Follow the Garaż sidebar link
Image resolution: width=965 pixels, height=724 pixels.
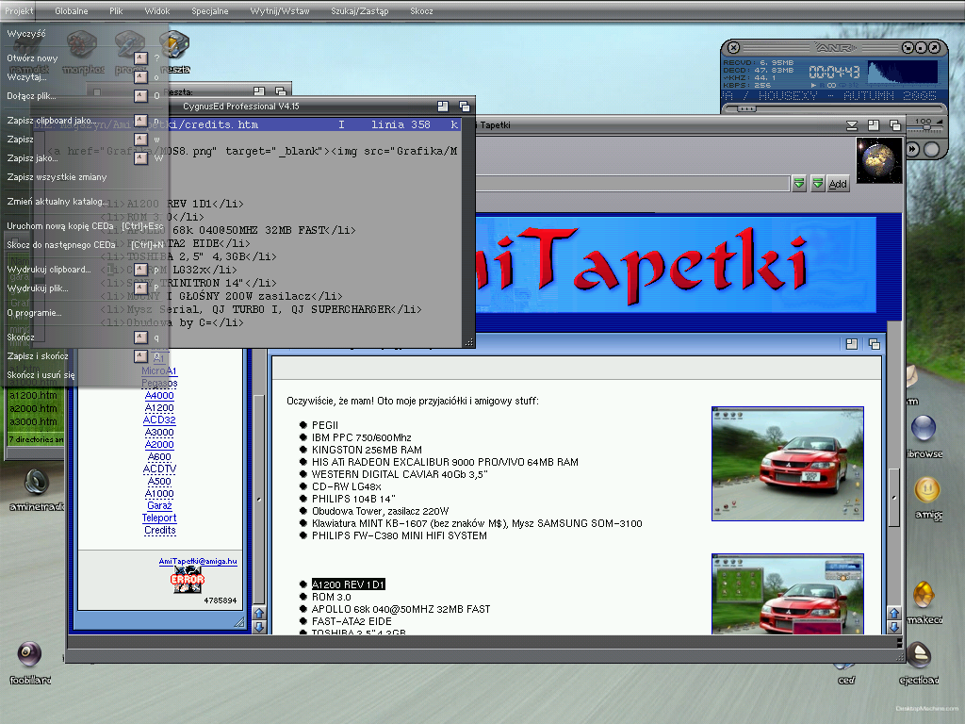point(159,505)
